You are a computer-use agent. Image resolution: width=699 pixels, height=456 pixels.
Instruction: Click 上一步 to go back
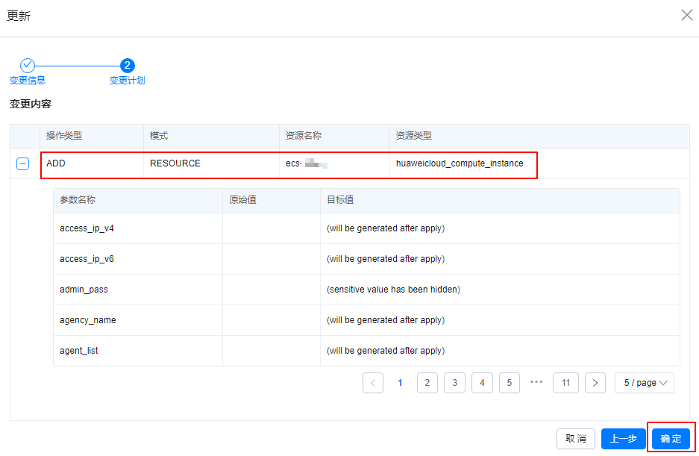[623, 439]
